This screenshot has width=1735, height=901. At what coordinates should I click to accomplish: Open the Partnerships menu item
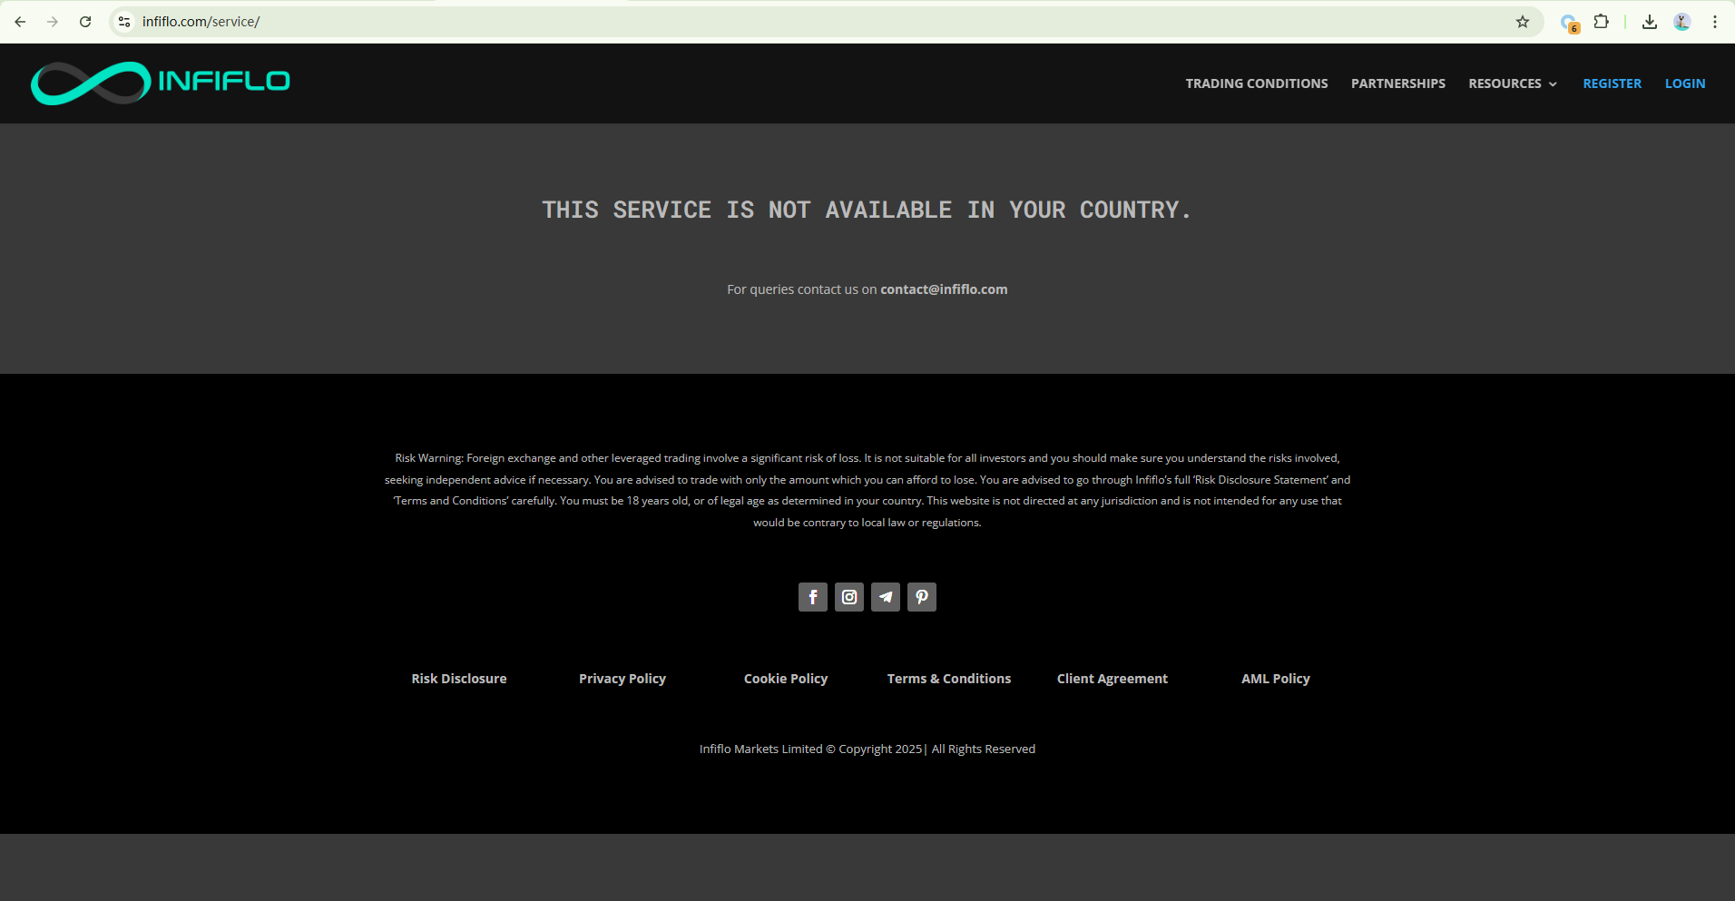coord(1397,83)
